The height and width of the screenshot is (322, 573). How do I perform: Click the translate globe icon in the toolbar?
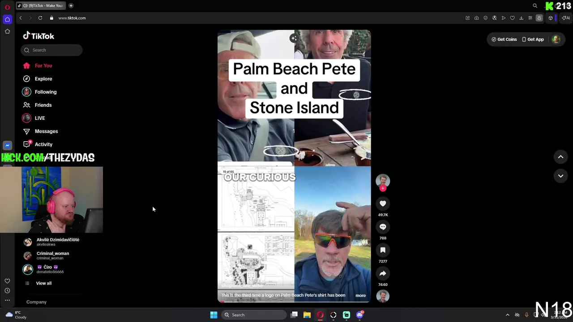pyautogui.click(x=495, y=18)
